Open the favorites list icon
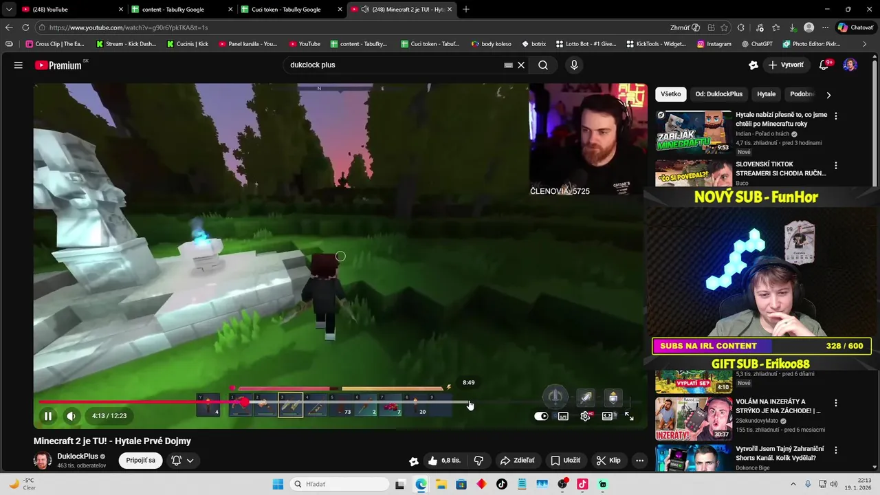880x495 pixels. point(776,27)
